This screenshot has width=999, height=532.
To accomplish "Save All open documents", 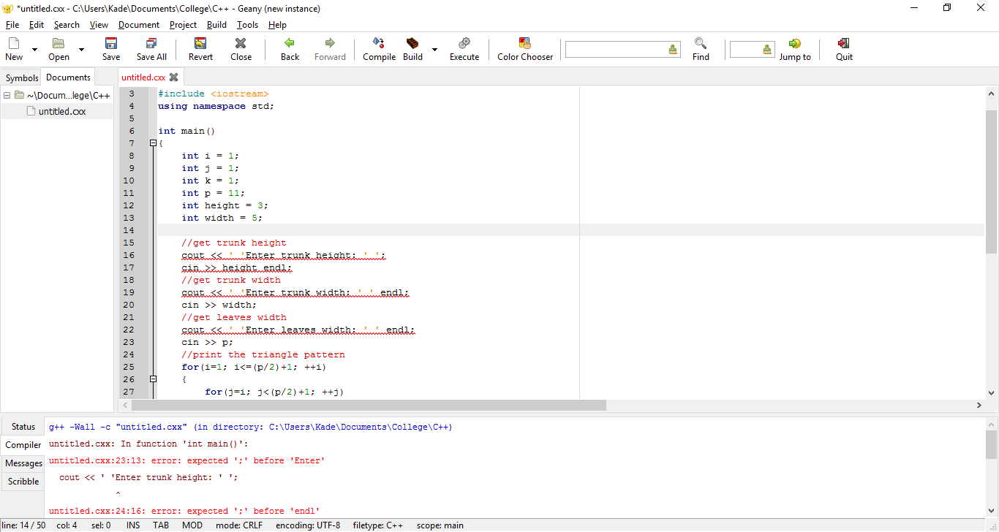I will (x=151, y=49).
